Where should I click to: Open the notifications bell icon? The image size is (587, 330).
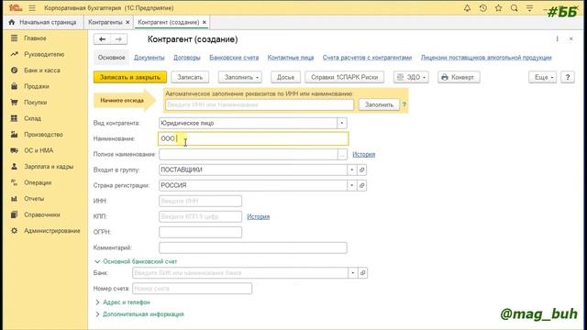[x=467, y=8]
